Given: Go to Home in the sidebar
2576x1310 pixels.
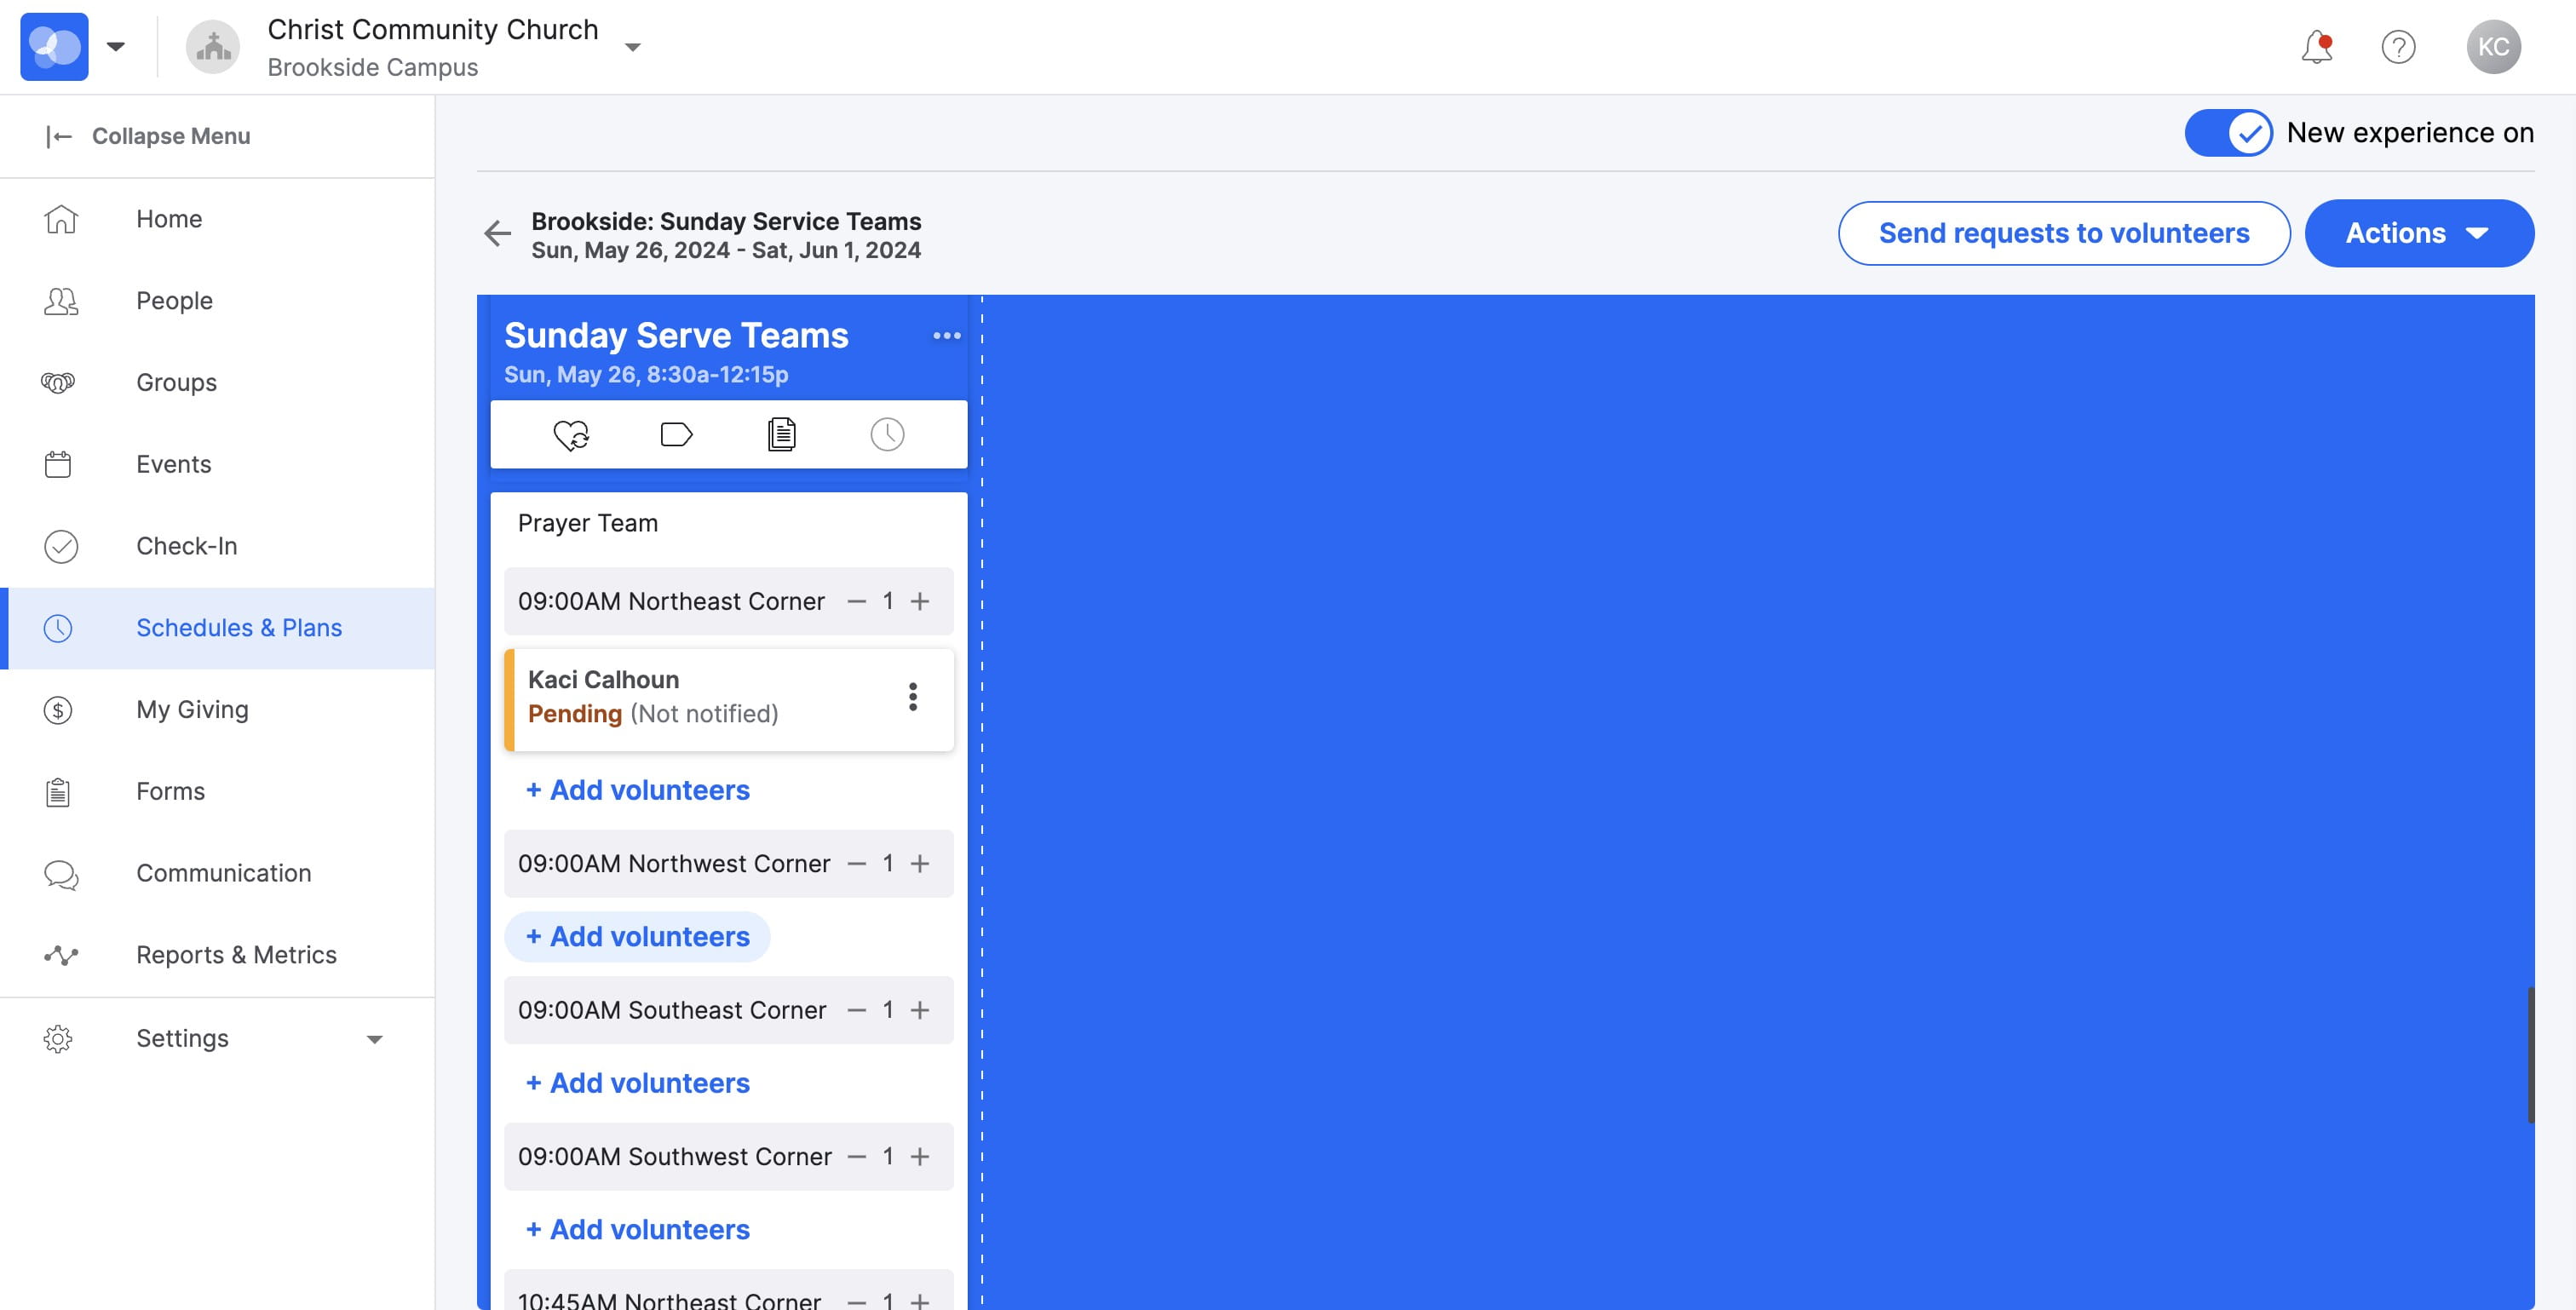Looking at the screenshot, I should 217,219.
